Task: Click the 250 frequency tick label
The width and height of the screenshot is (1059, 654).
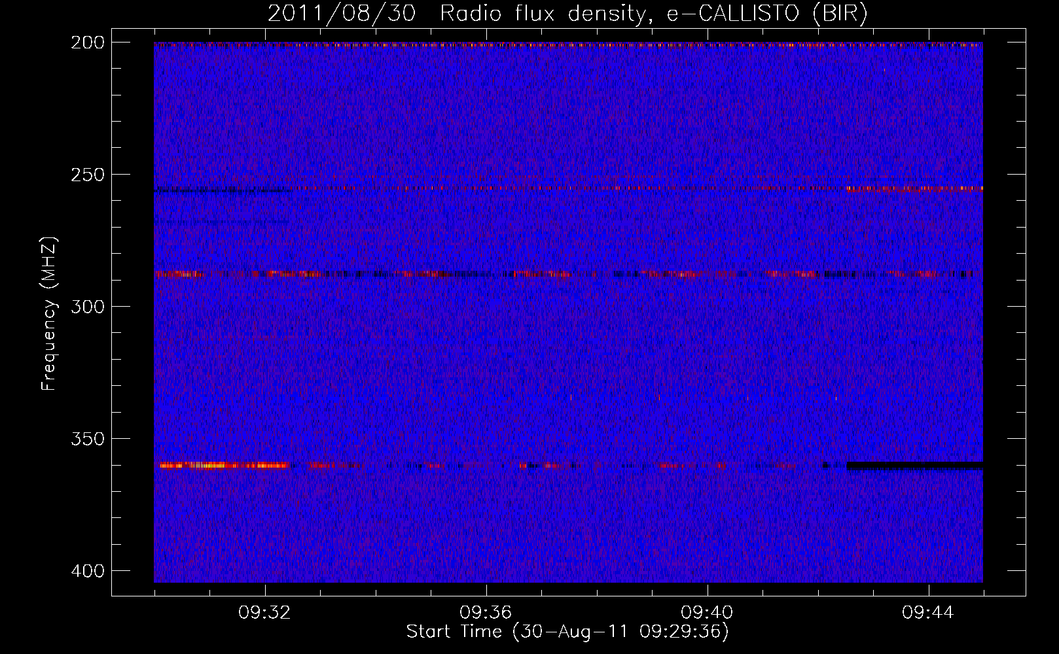Action: (x=87, y=175)
